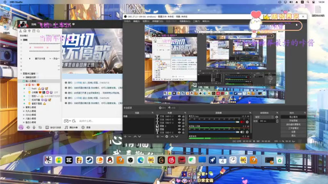This screenshot has height=184, width=328.
Task: Open the View (视图) menu in OBS
Action: coord(146,21)
